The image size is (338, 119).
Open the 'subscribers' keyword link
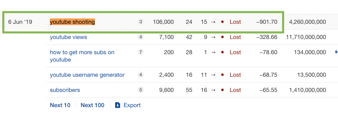(65, 90)
